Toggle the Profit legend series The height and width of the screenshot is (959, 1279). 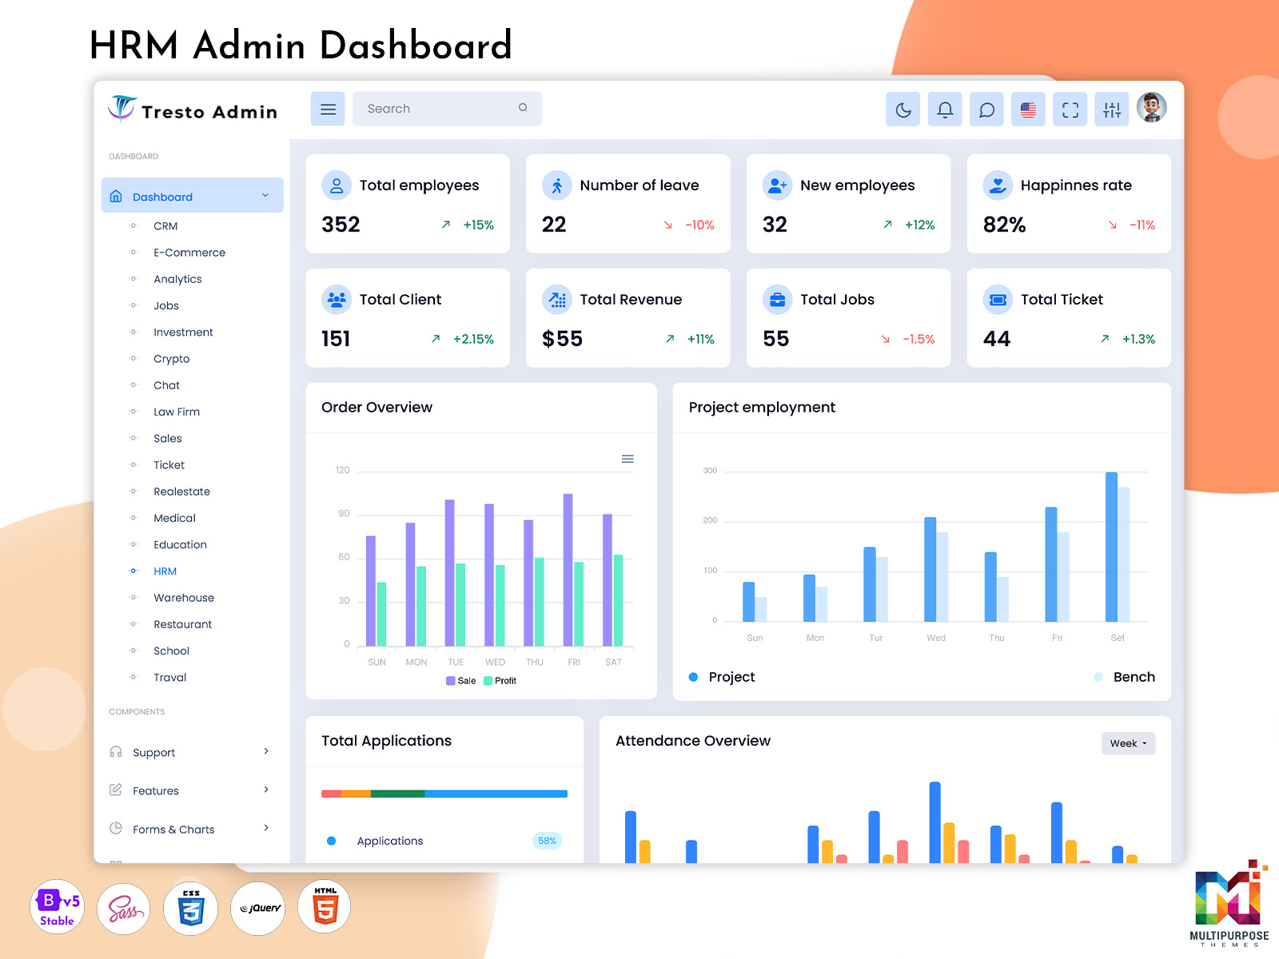500,681
